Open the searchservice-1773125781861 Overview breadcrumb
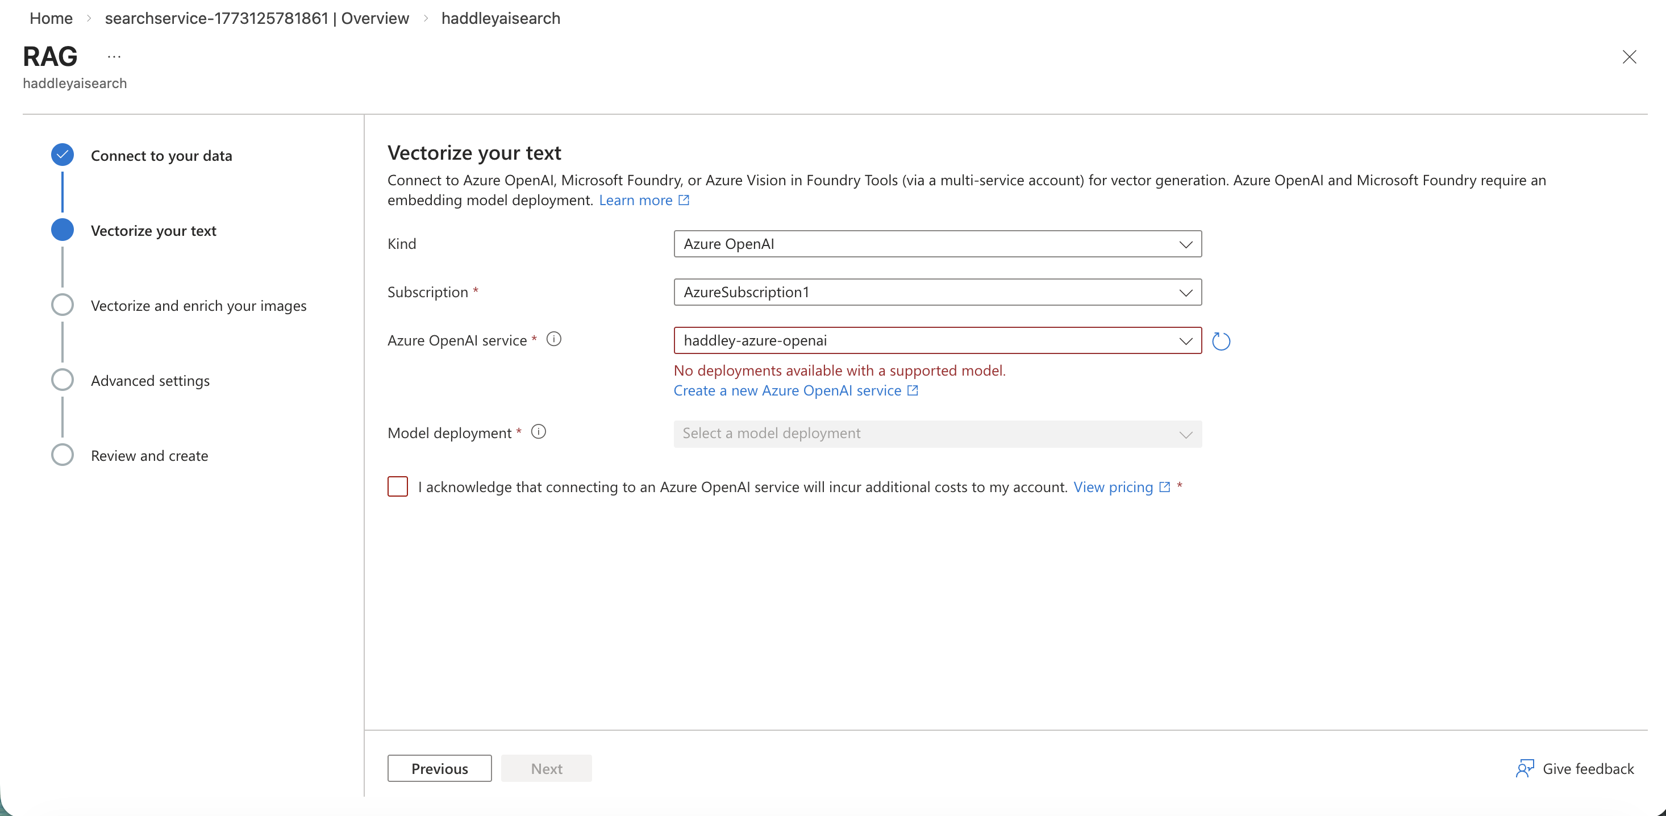The height and width of the screenshot is (816, 1666). click(x=257, y=18)
